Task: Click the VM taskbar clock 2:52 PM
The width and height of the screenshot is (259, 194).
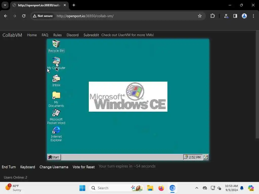Action: point(195,157)
